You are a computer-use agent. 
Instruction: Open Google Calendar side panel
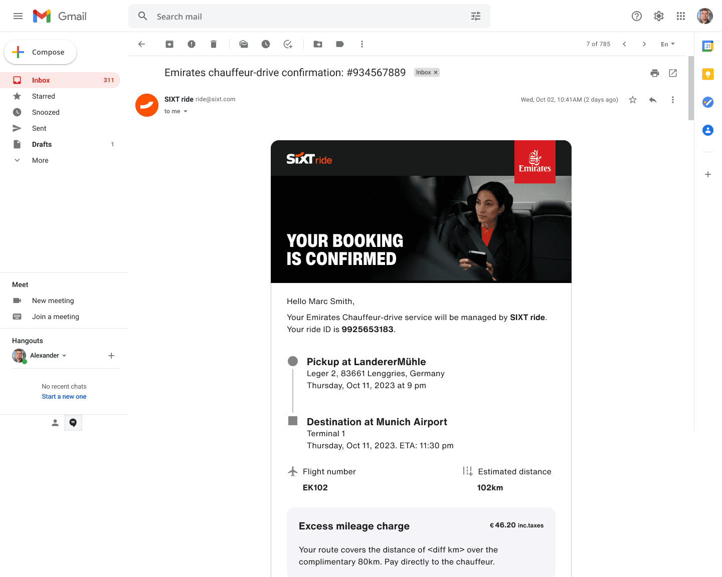point(708,46)
